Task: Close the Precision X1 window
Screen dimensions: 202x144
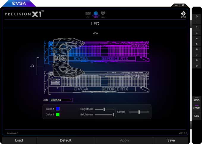Action: click(183, 5)
